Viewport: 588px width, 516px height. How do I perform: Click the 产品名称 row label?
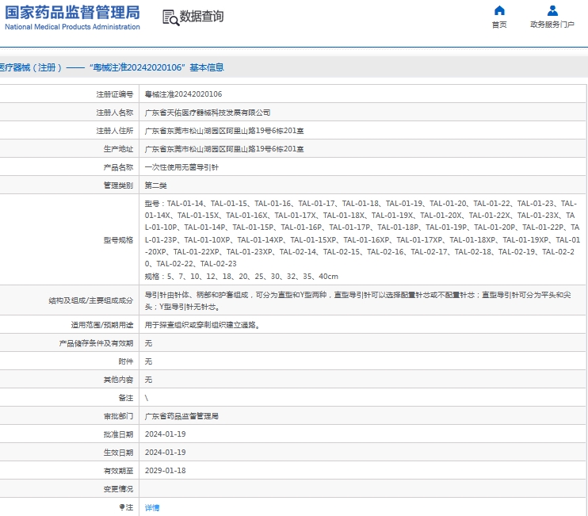tap(119, 167)
